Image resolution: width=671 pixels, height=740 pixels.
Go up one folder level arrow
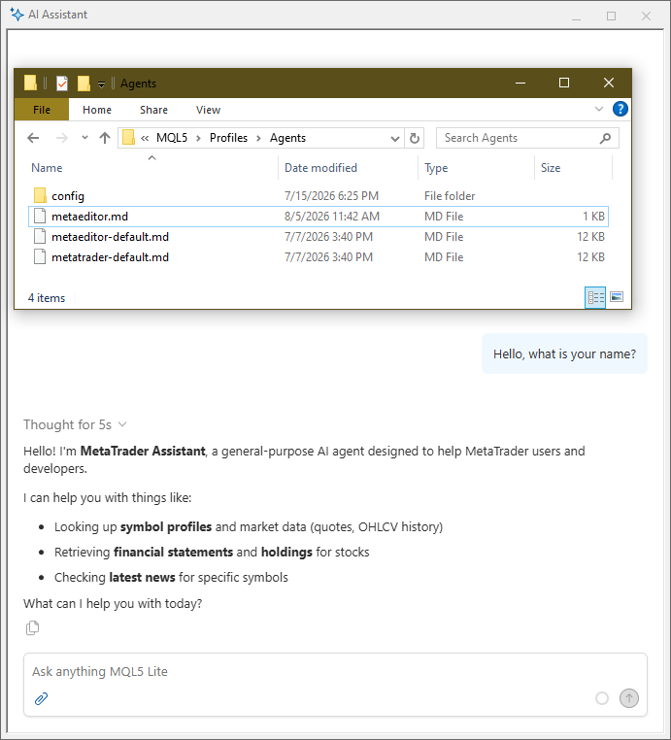pos(105,138)
